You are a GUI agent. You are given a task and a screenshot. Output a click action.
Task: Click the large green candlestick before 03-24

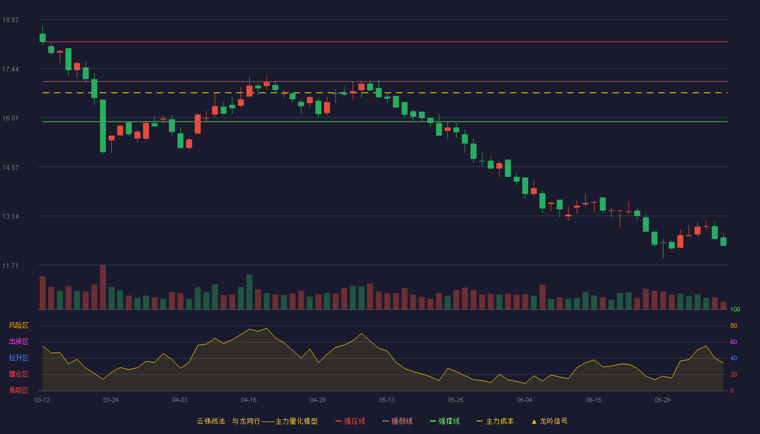103,126
